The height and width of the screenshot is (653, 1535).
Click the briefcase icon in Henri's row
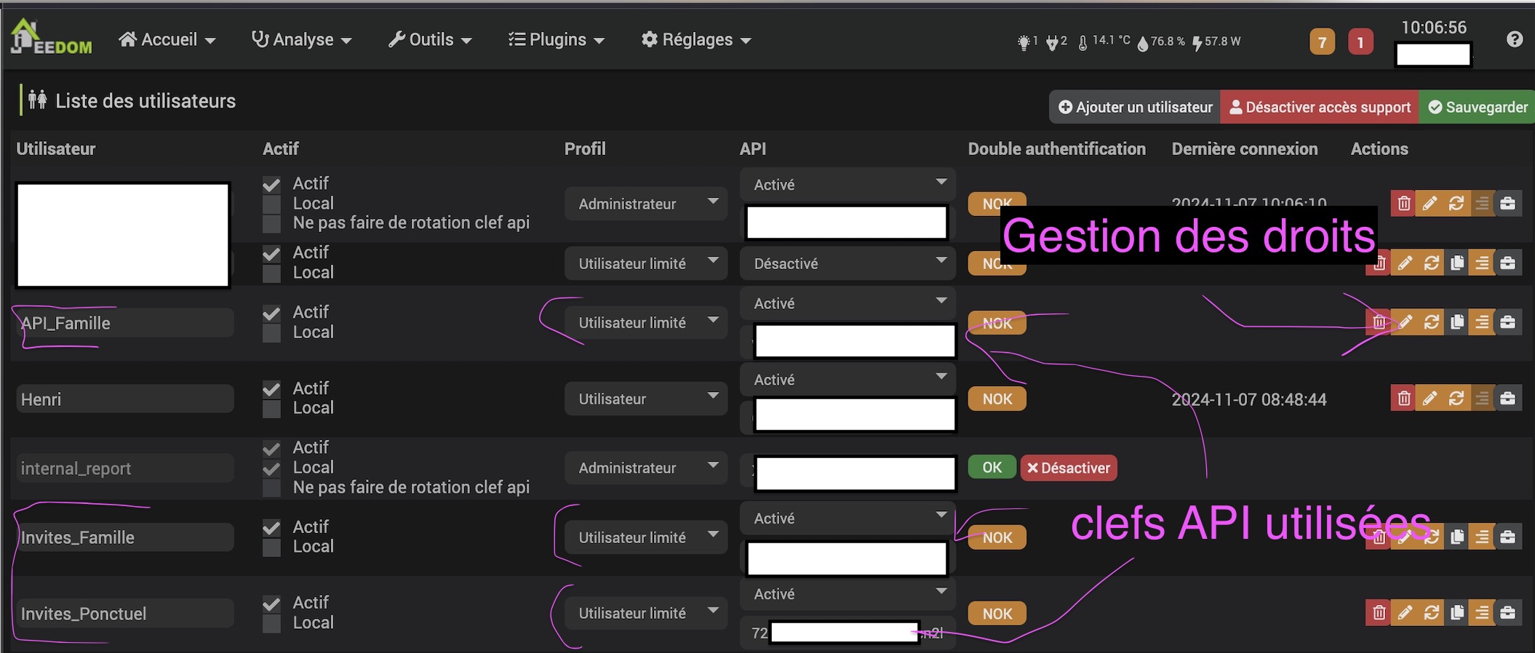click(x=1508, y=398)
